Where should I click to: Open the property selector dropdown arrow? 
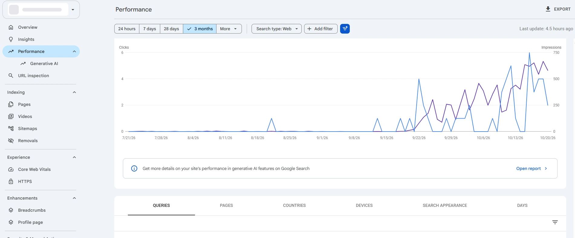(73, 10)
